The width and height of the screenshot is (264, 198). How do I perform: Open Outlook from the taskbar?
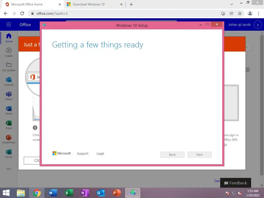[x=101, y=193]
